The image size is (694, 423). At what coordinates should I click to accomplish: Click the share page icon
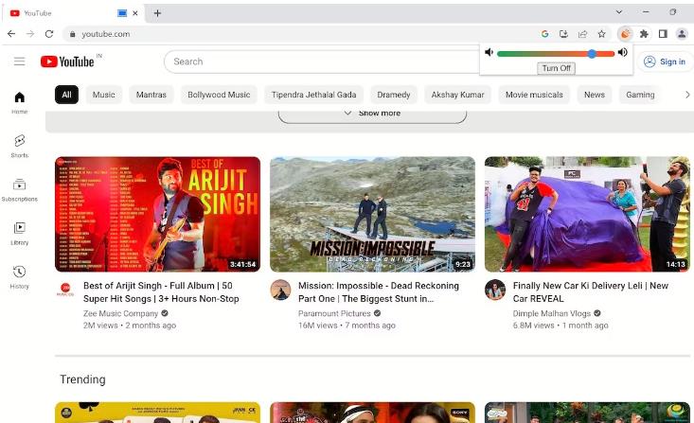point(582,34)
